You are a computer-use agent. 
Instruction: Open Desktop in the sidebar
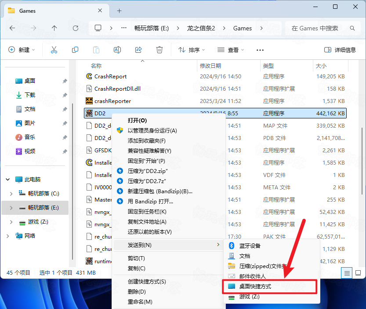pos(29,81)
